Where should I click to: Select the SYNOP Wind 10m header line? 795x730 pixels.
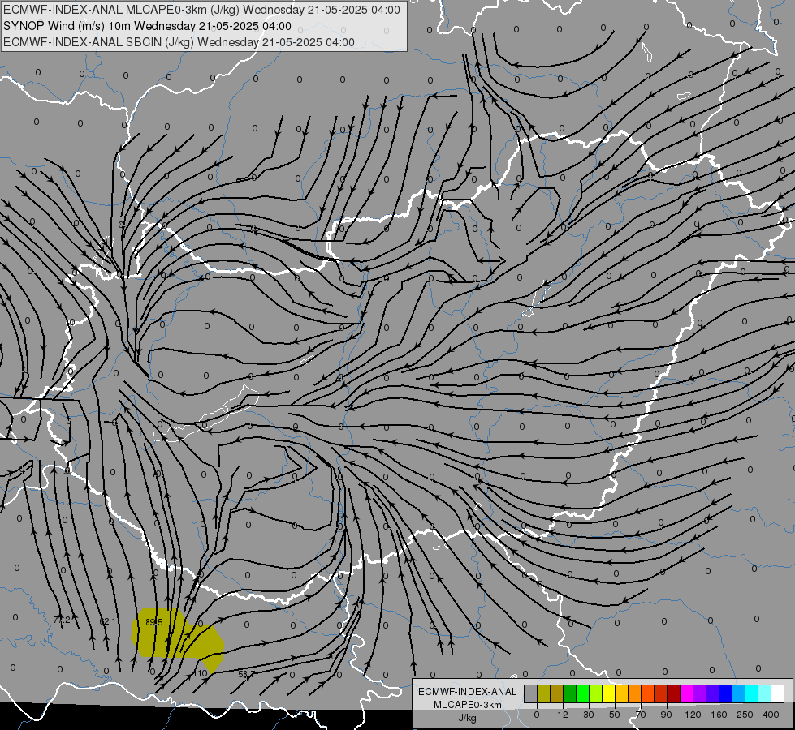click(x=147, y=26)
